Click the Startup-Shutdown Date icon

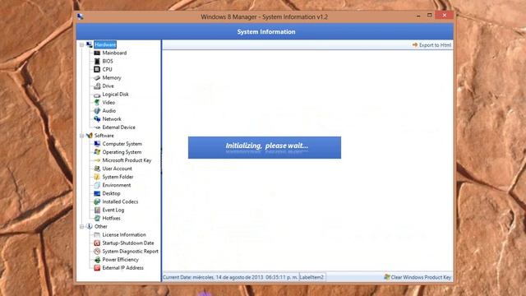tap(97, 243)
